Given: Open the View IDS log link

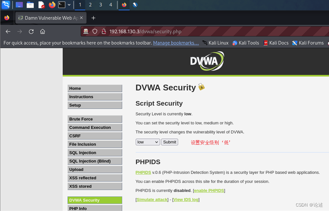Looking at the screenshot, I should coord(186,199).
